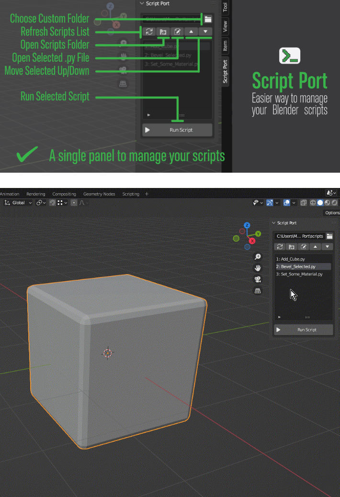Select material preview viewport shading
The image size is (340, 497).
click(327, 202)
